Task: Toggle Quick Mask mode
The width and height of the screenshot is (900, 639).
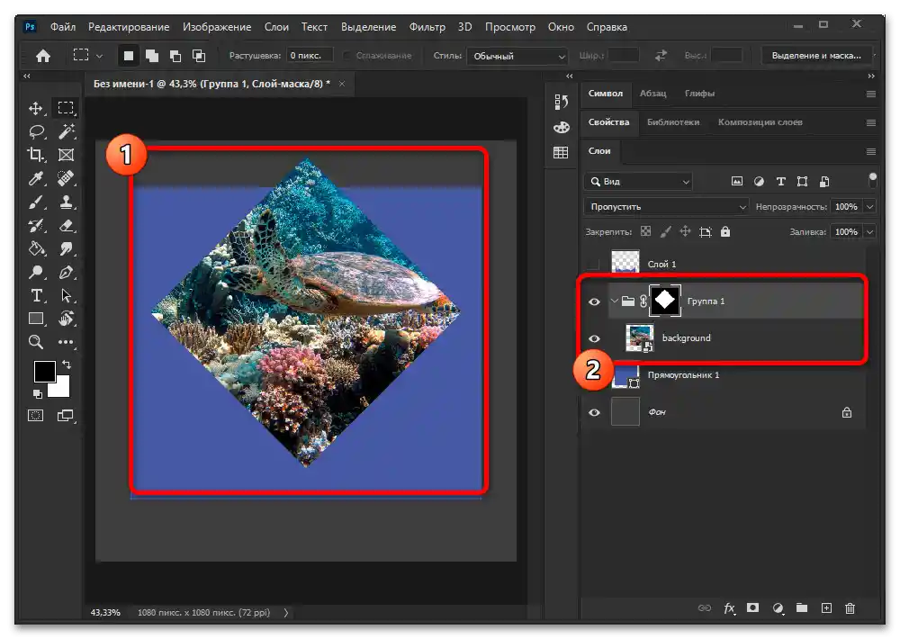Action: tap(36, 416)
